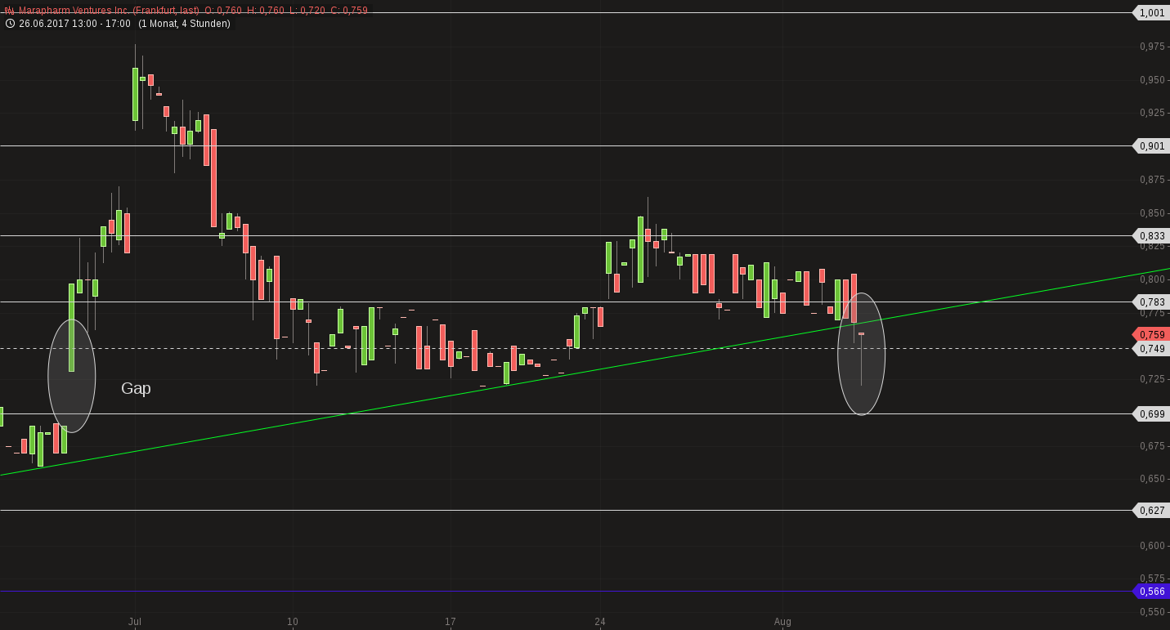Image resolution: width=1170 pixels, height=630 pixels.
Task: Click the '24' date label on the time axis
Action: pyautogui.click(x=600, y=622)
